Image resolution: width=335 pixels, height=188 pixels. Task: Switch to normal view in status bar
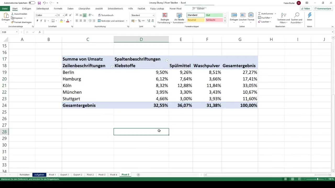[286, 179]
